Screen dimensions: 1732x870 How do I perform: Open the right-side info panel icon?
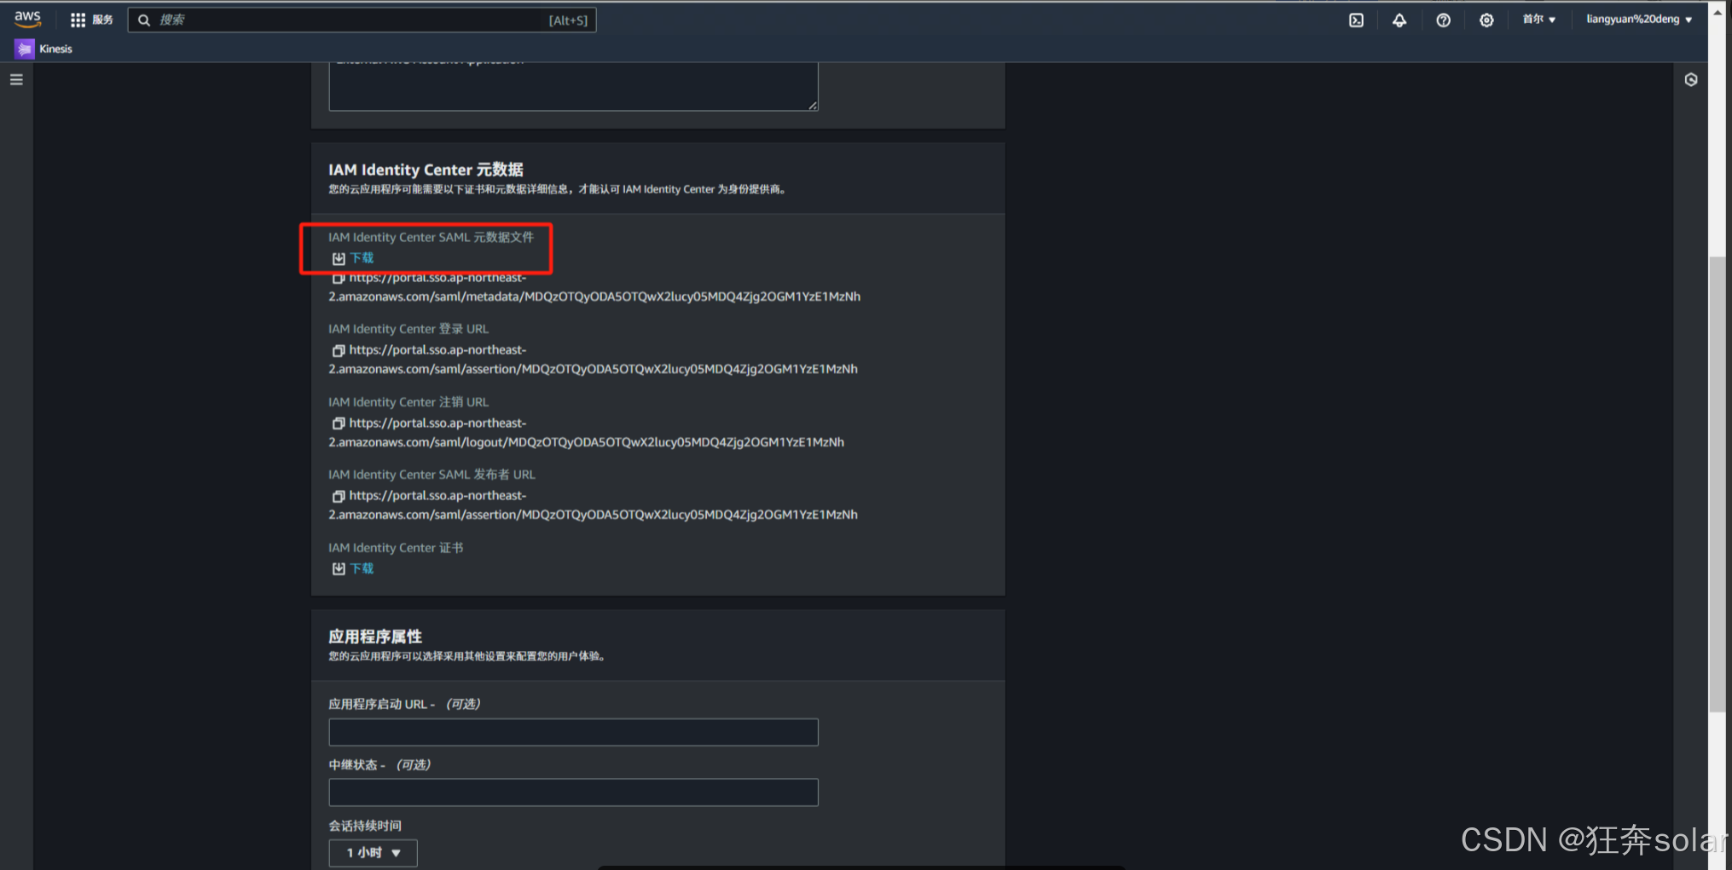1691,79
